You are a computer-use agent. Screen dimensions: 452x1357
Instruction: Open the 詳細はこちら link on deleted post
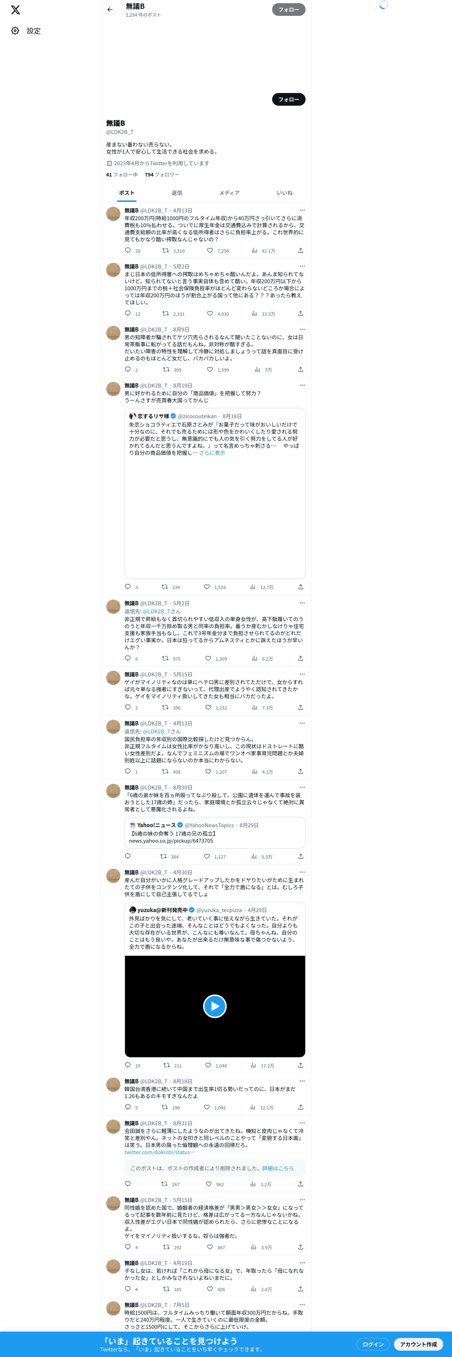pyautogui.click(x=278, y=1169)
